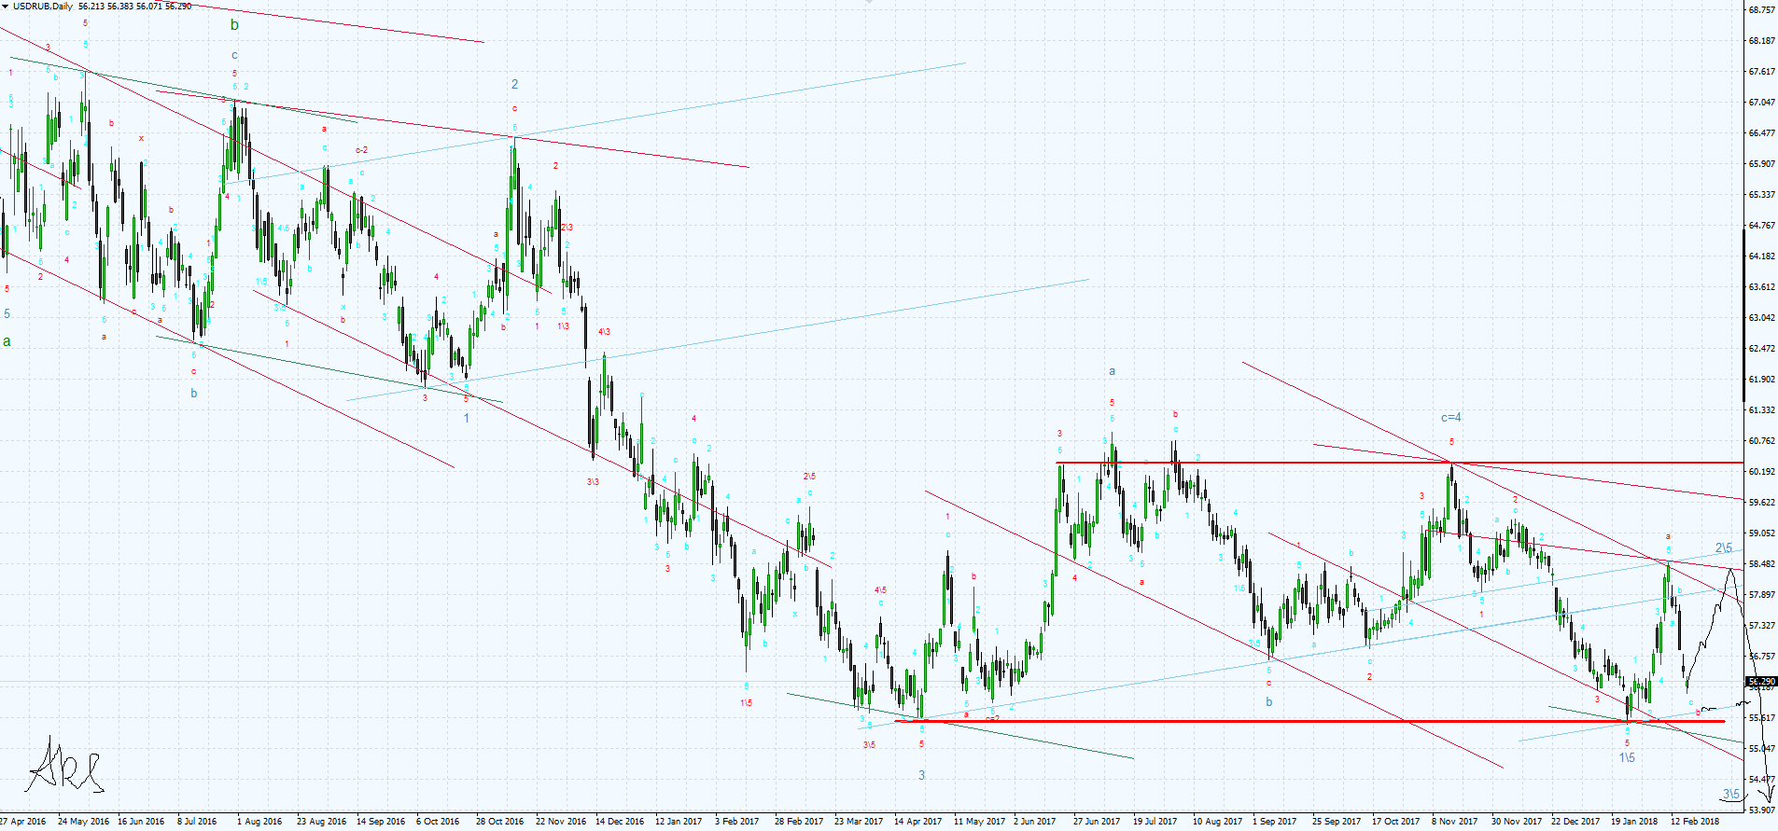The height and width of the screenshot is (831, 1778).
Task: Click the 23 Aug 2016 date label
Action: tap(322, 822)
